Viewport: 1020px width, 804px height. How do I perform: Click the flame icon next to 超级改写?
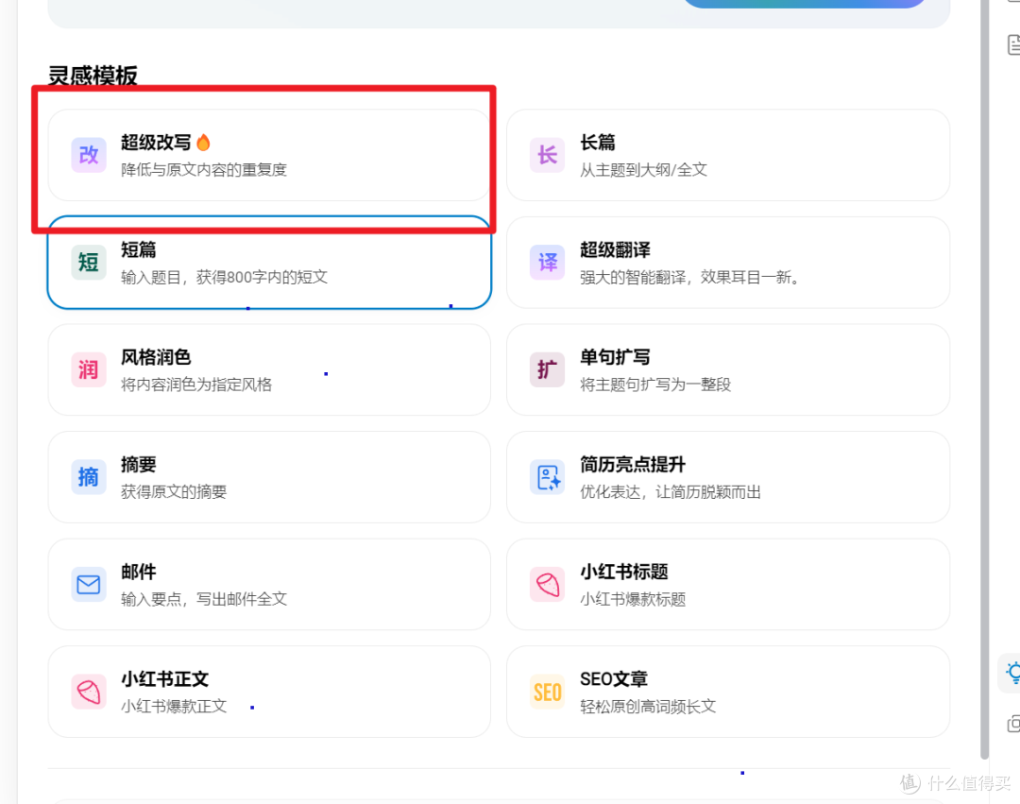pyautogui.click(x=204, y=142)
